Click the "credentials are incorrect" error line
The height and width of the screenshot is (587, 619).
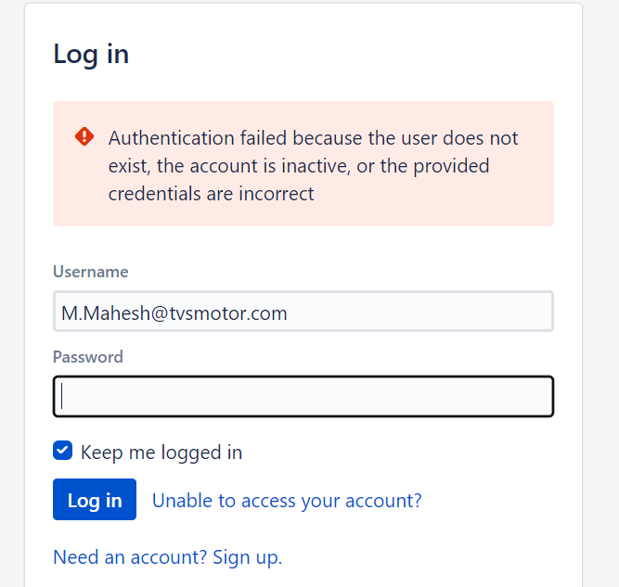[212, 194]
